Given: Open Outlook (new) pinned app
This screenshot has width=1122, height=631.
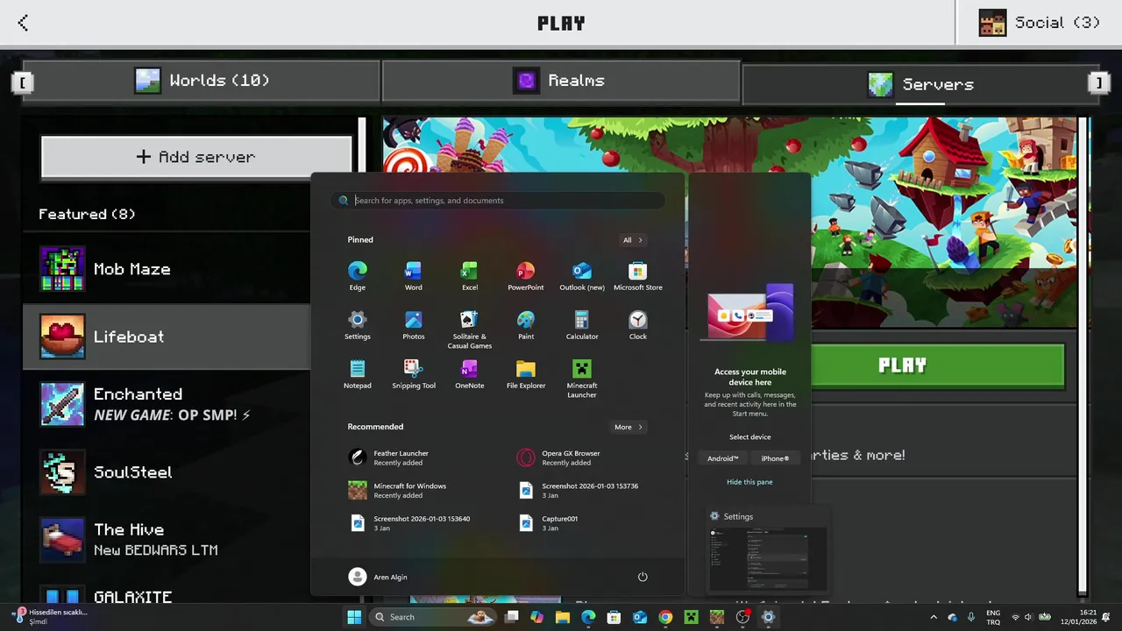Looking at the screenshot, I should tap(582, 276).
